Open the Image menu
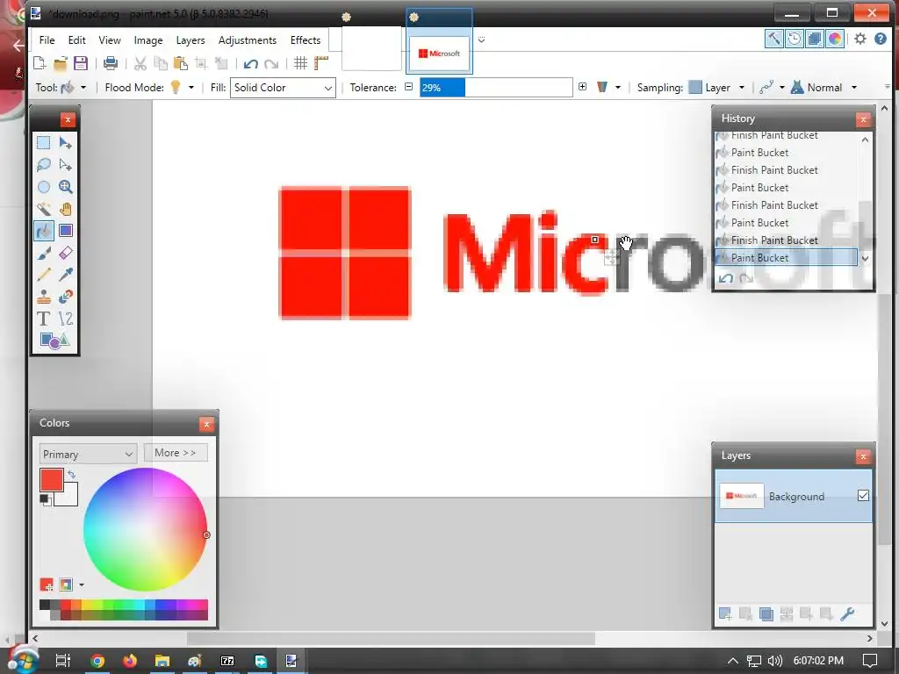Image resolution: width=899 pixels, height=674 pixels. pos(147,40)
